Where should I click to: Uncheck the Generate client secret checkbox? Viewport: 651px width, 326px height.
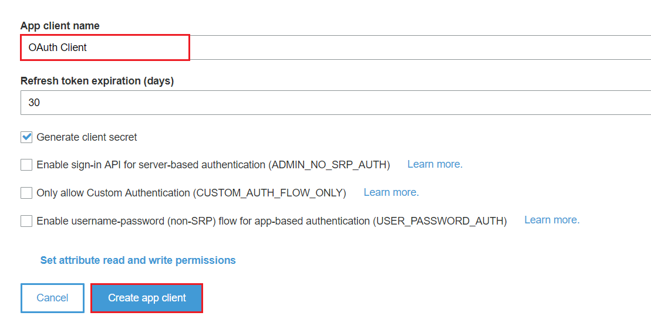point(26,137)
